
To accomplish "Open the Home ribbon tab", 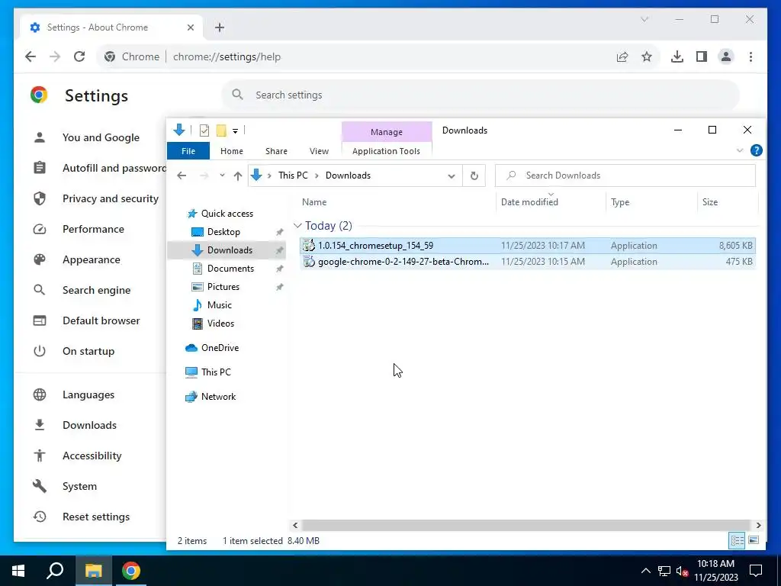I will click(232, 151).
